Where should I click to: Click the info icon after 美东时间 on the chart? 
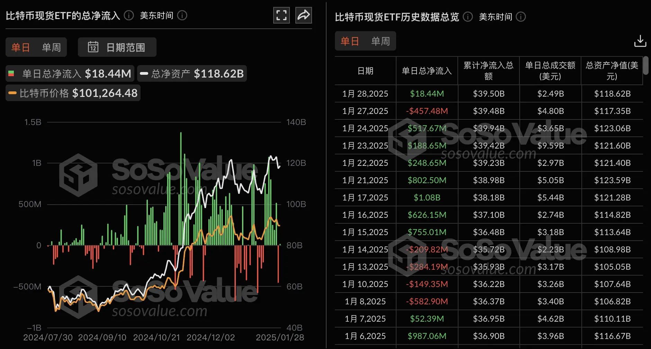182,15
